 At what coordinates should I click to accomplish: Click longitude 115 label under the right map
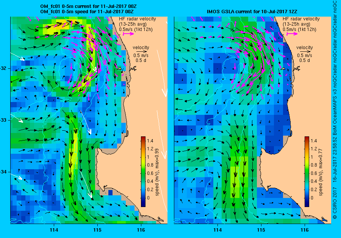pos(261,230)
